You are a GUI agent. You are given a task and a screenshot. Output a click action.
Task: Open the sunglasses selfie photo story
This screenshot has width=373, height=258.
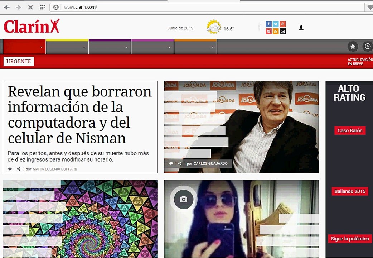[242, 219]
